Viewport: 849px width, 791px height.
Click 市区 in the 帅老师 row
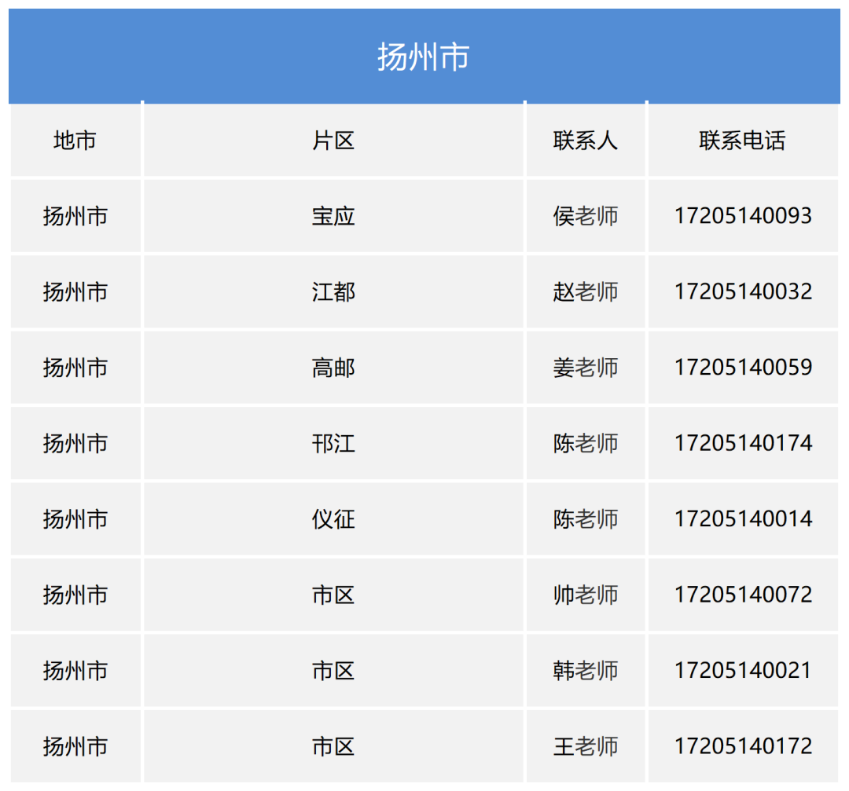pos(333,595)
